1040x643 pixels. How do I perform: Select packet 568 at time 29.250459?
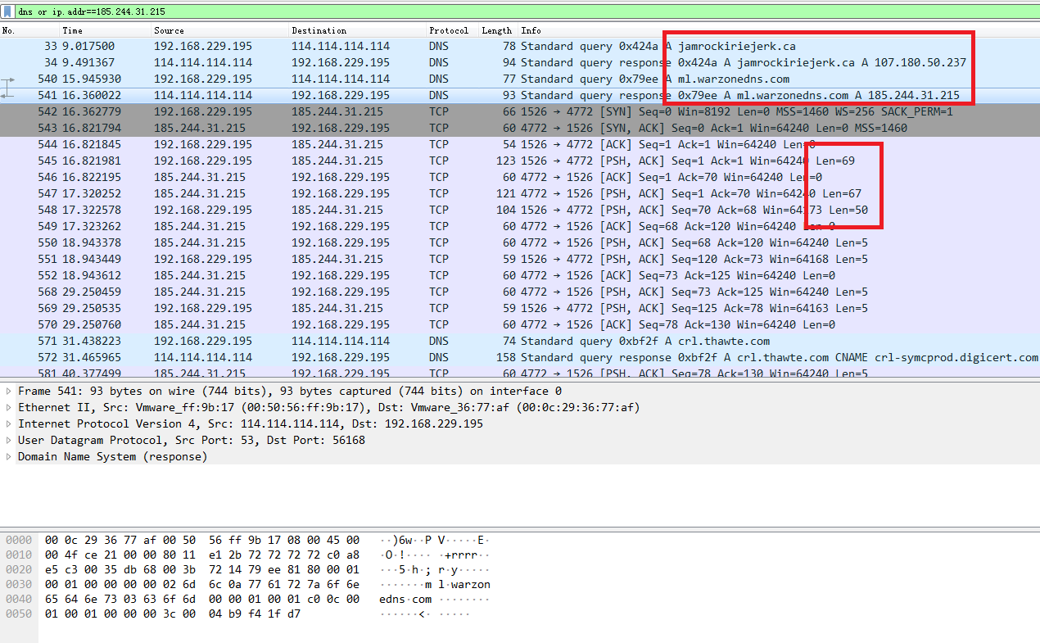(x=520, y=292)
